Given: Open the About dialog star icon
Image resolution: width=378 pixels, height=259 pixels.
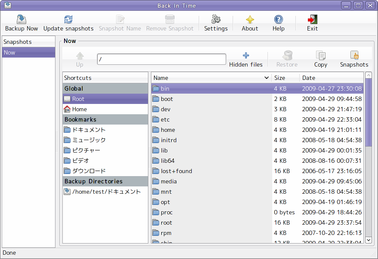Looking at the screenshot, I should click(250, 19).
